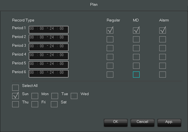Image resolution: width=188 pixels, height=132 pixels.
Task: Uncheck Alarm recording for Period 1
Action: tap(163, 31)
